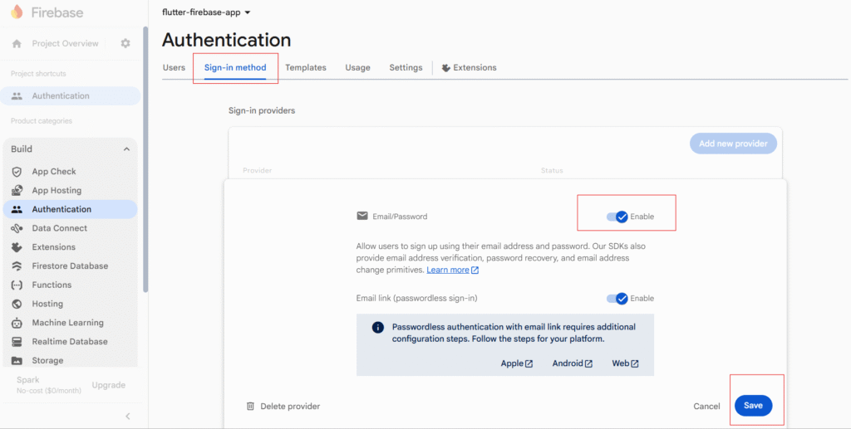Click Cancel in provider dialog
This screenshot has width=851, height=429.
click(706, 407)
